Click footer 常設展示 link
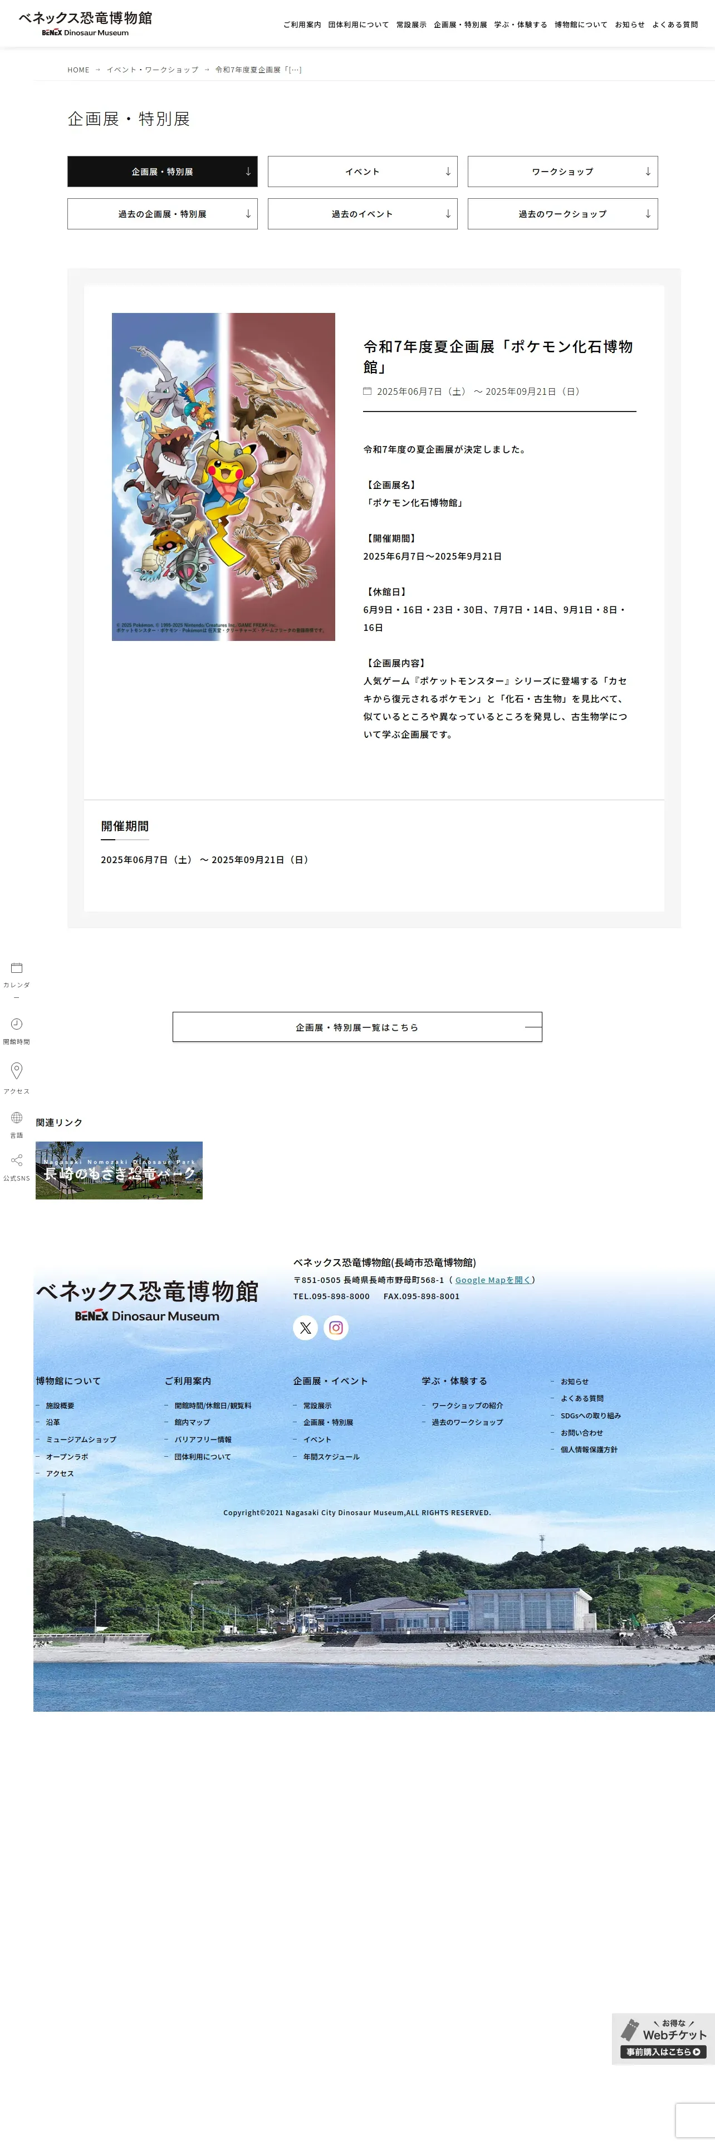 (317, 1405)
